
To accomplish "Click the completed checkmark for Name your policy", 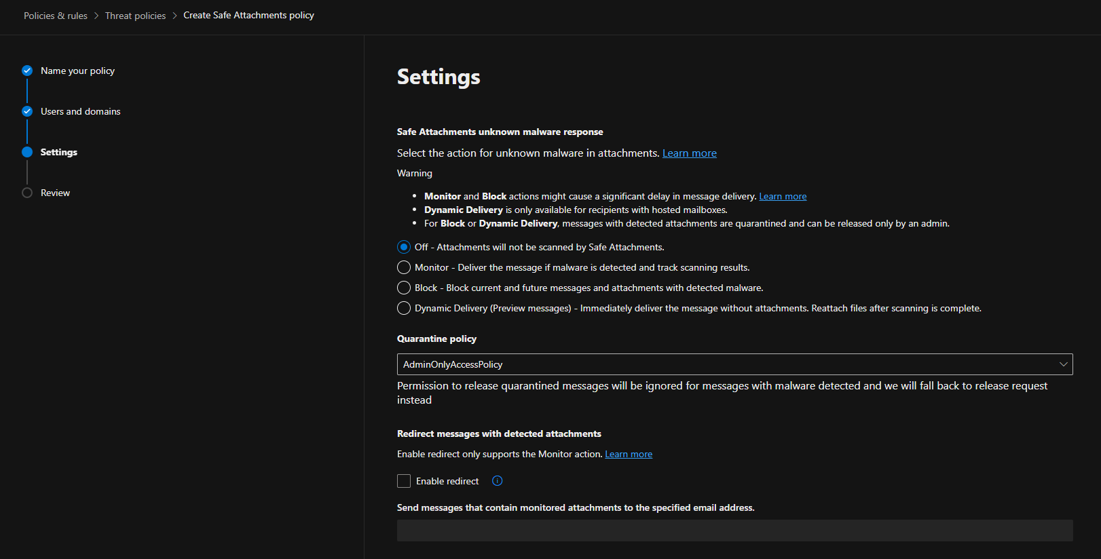I will [27, 71].
